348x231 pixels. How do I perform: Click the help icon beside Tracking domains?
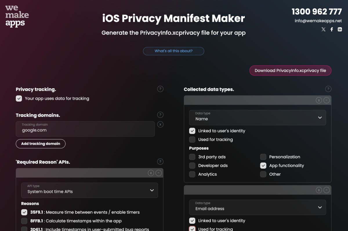(x=160, y=115)
